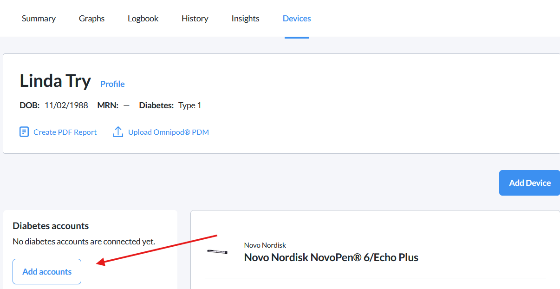
Task: Switch to the Summary tab
Action: point(39,19)
